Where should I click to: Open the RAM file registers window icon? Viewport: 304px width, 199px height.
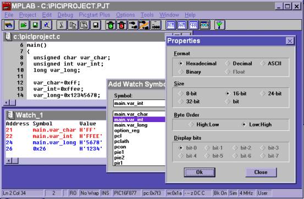(182, 25)
